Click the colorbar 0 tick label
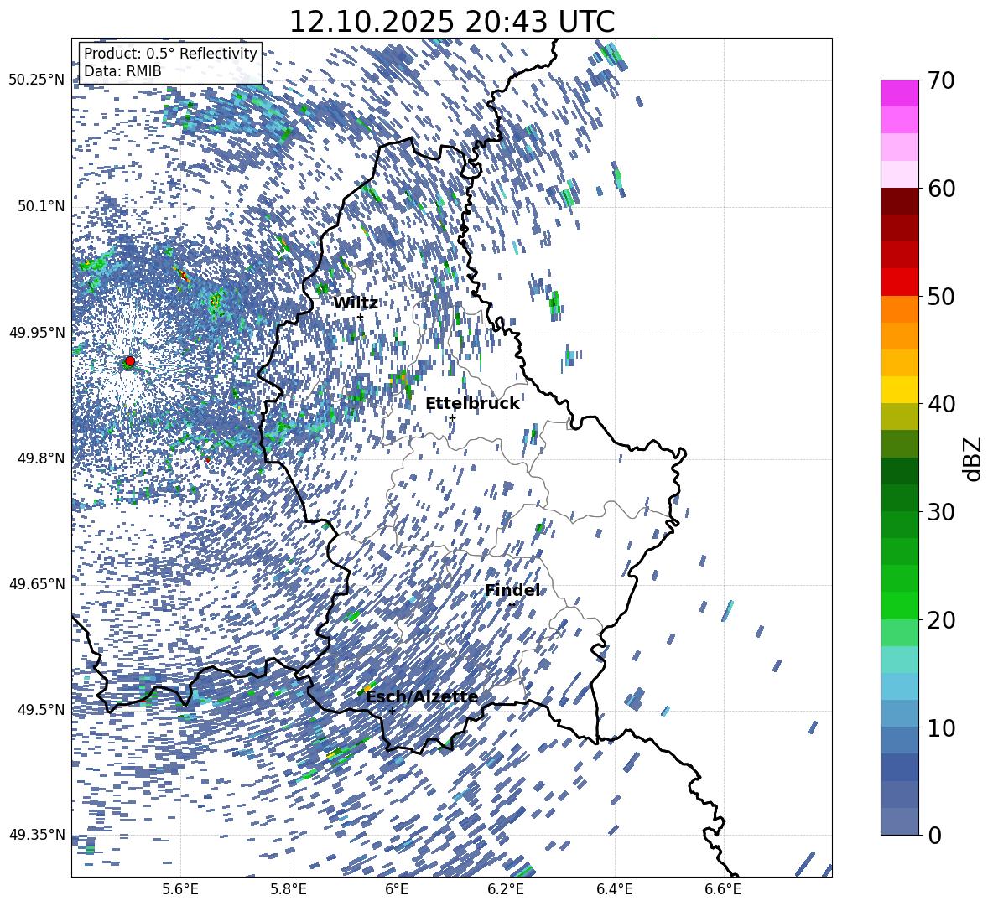This screenshot has height=906, width=993. (934, 835)
